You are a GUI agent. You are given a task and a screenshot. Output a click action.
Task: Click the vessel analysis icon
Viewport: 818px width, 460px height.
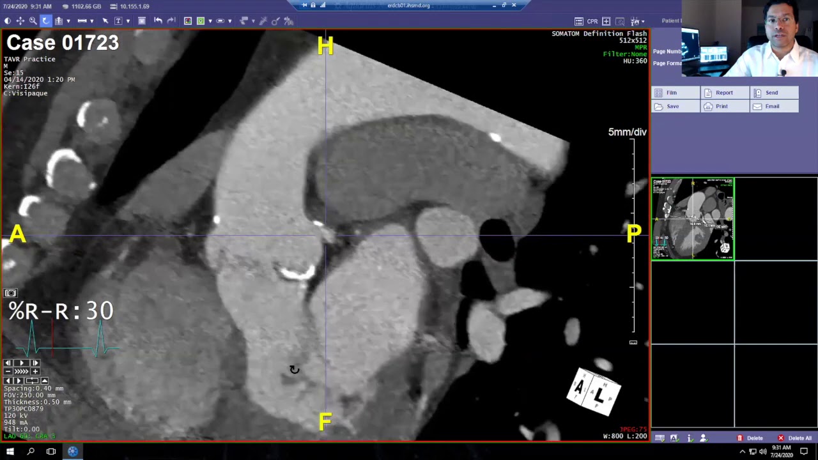[263, 21]
